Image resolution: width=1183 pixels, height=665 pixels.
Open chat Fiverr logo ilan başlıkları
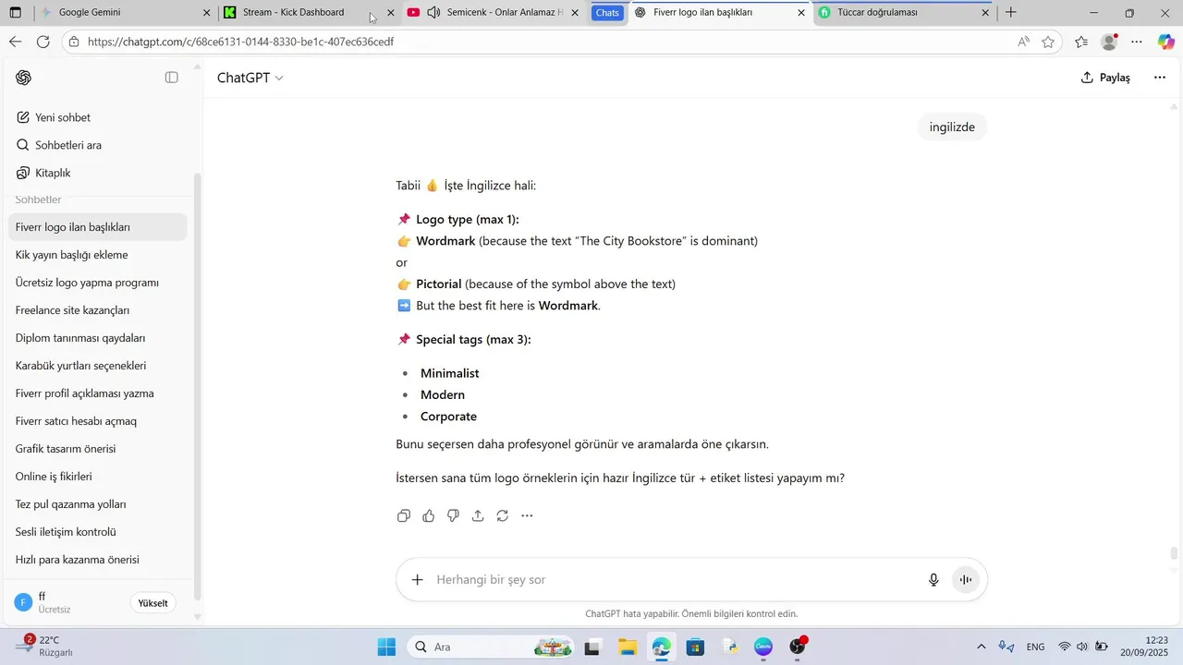coord(98,227)
